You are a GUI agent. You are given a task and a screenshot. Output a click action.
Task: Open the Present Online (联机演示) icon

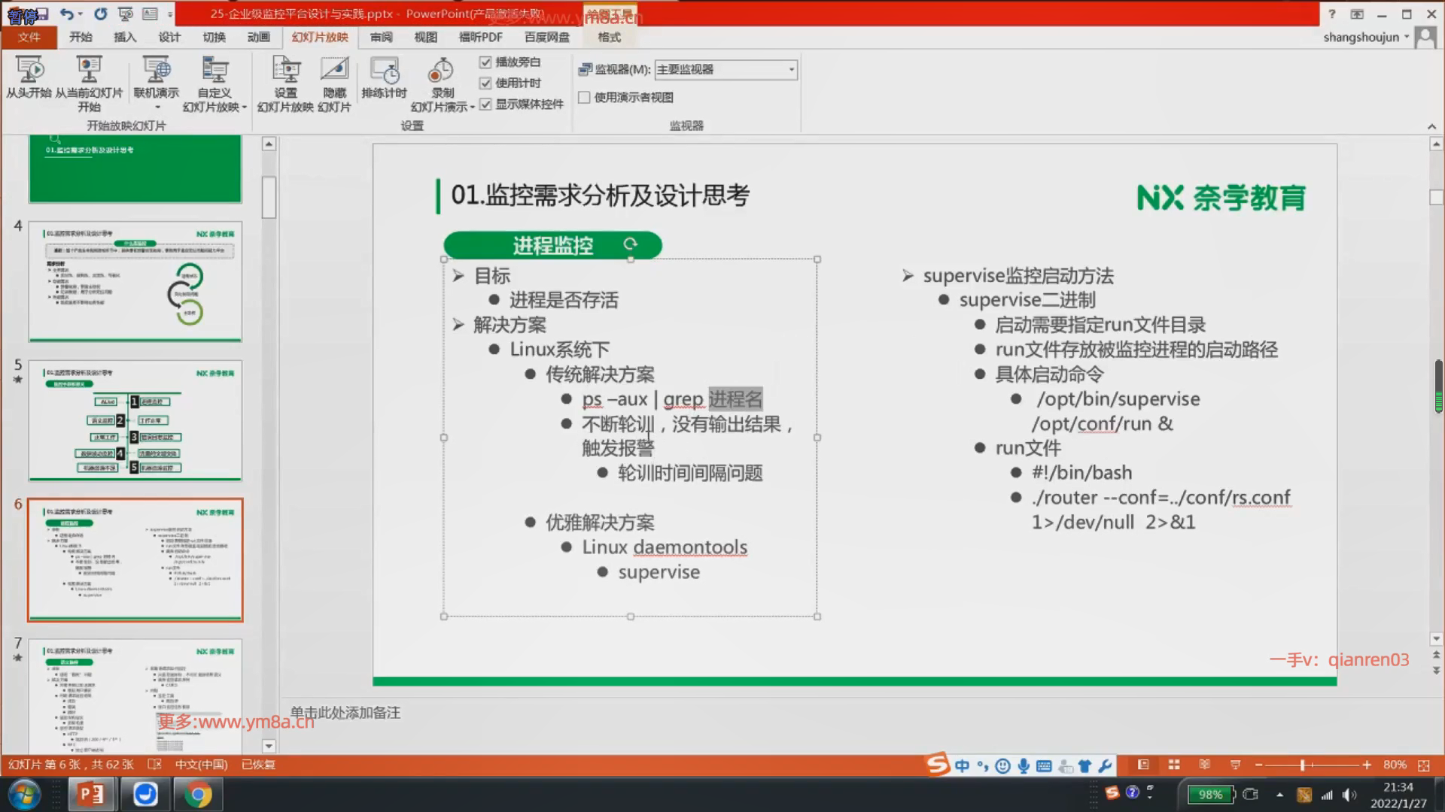(156, 71)
